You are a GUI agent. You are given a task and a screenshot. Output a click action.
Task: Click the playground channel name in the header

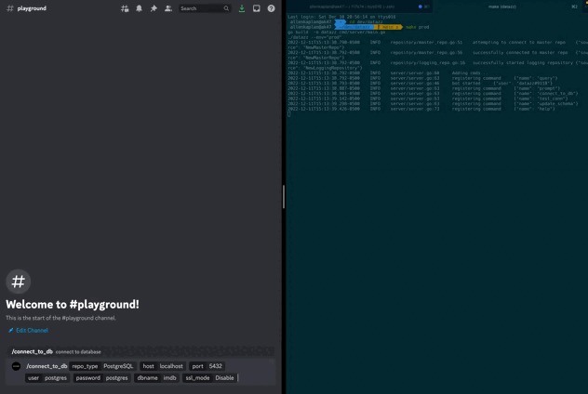(32, 8)
